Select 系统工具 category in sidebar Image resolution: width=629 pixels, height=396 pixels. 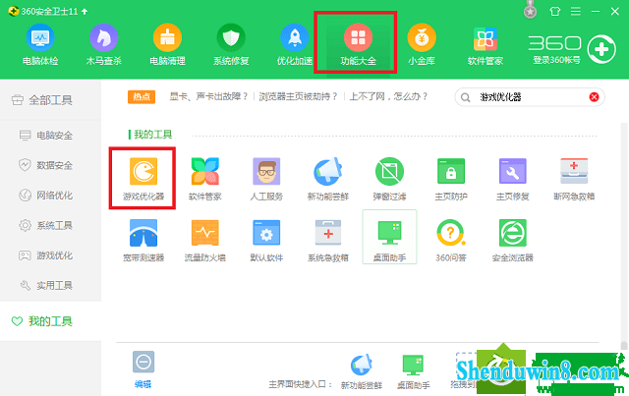[50, 225]
